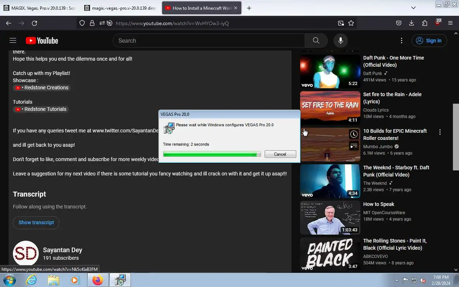The image size is (459, 287).
Task: Click the site security padlock icon
Action: [x=92, y=23]
